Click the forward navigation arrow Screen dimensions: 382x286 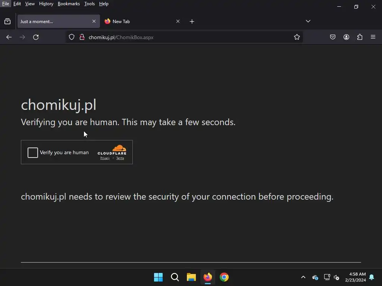(22, 37)
